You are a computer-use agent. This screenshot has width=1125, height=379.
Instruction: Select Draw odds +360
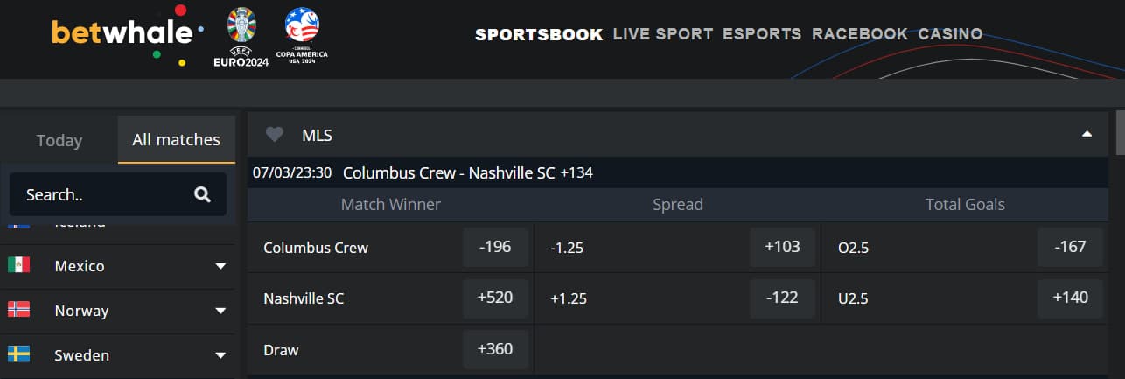click(x=495, y=349)
